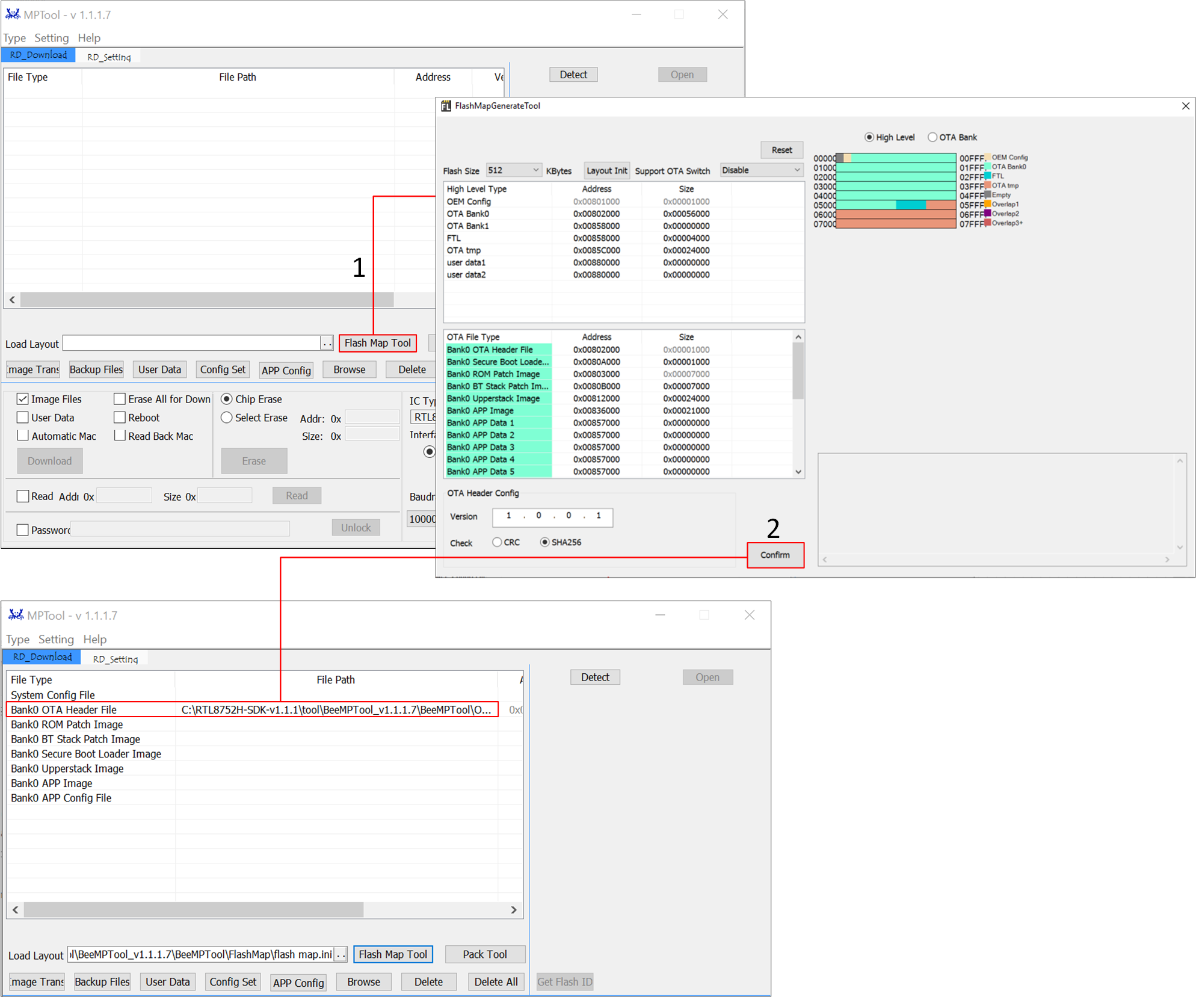Check Erase All for Down option

click(x=120, y=399)
